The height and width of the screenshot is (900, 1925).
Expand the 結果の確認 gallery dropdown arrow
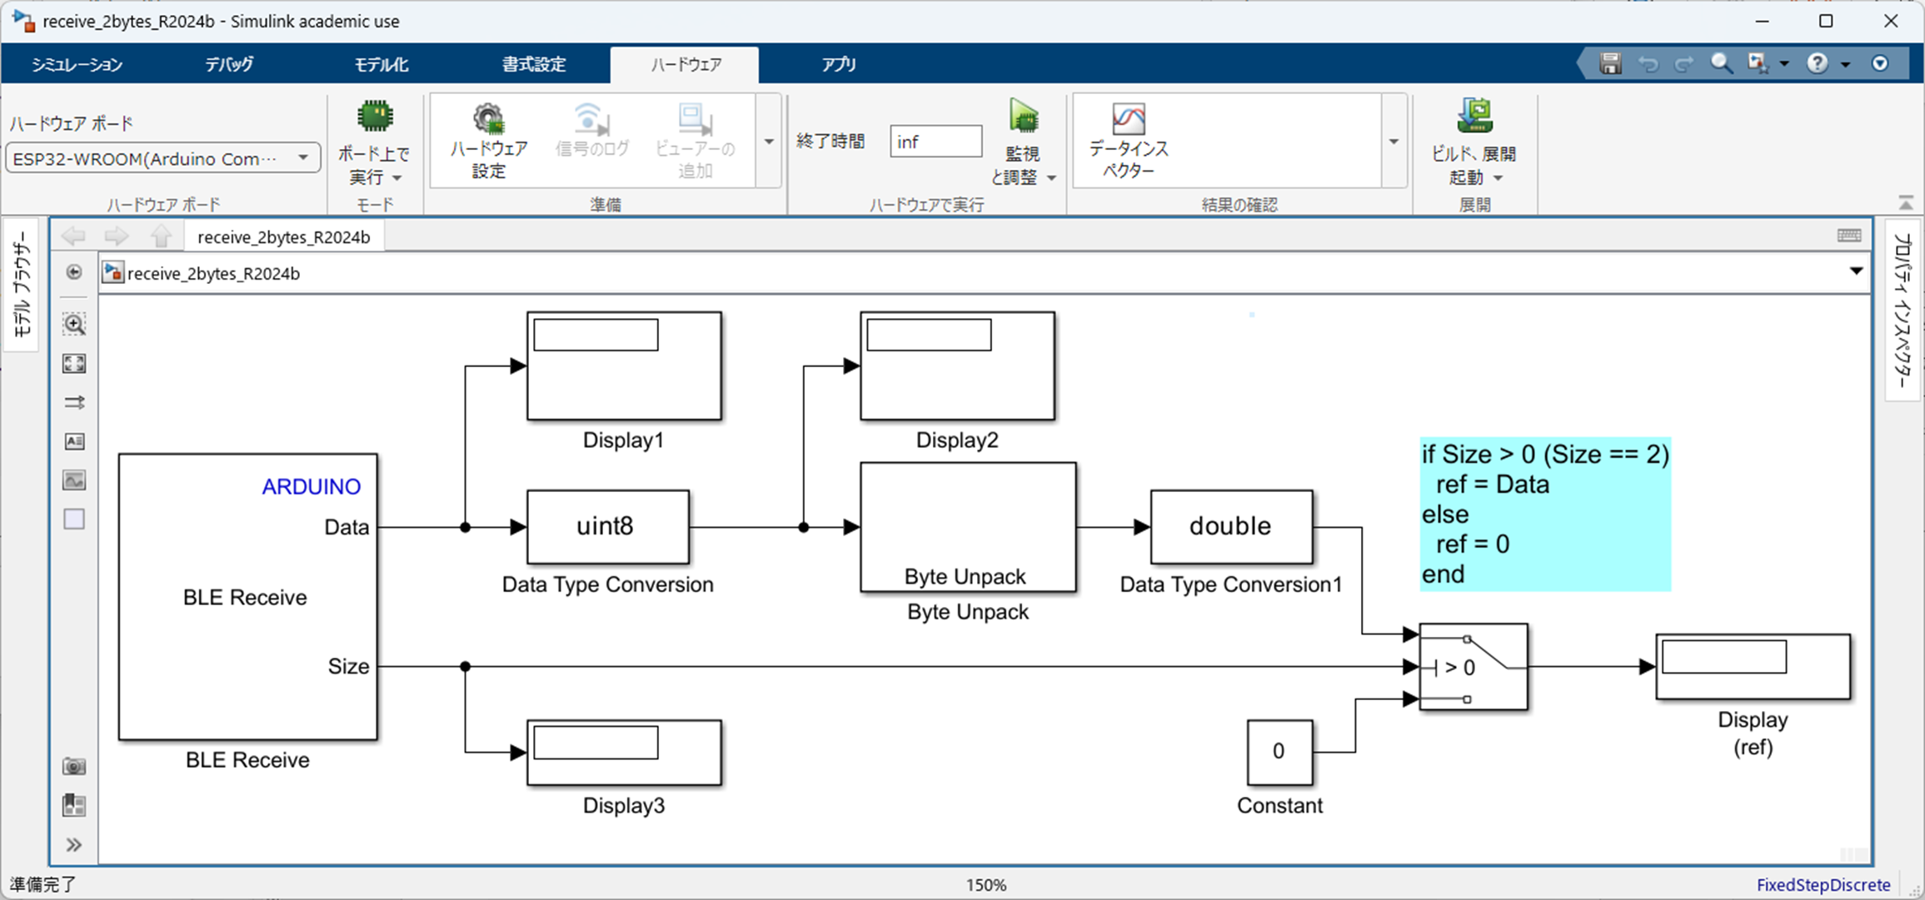(1394, 142)
